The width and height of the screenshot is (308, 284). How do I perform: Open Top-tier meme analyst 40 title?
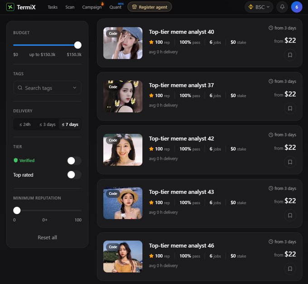[x=181, y=32]
